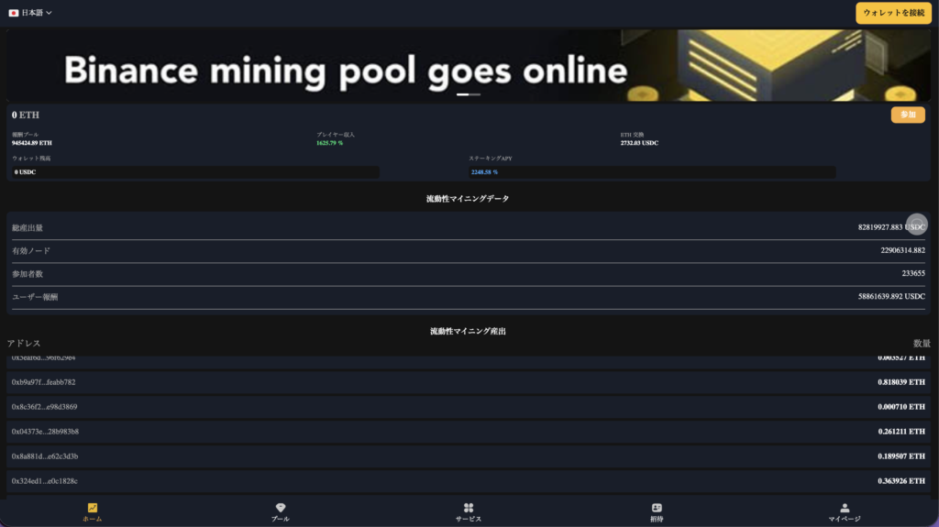Select row 0xb9a97f...feabb782
939x527 pixels.
coord(469,382)
